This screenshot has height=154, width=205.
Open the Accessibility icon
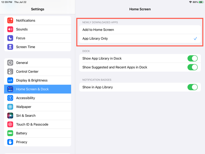[x=10, y=98]
